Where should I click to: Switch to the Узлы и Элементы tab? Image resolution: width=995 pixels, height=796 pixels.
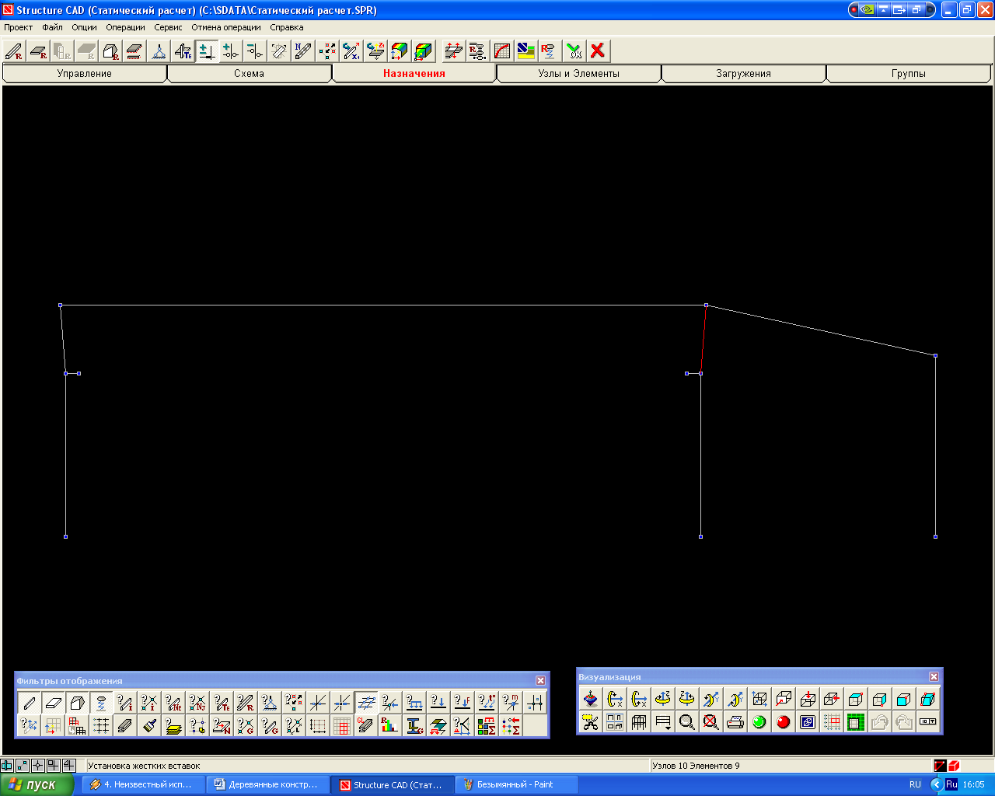click(x=579, y=74)
